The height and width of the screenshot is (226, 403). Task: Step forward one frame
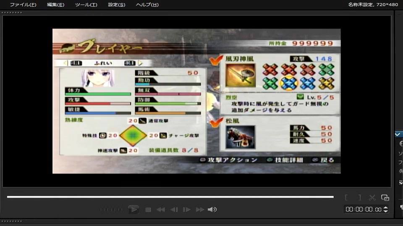186,210
